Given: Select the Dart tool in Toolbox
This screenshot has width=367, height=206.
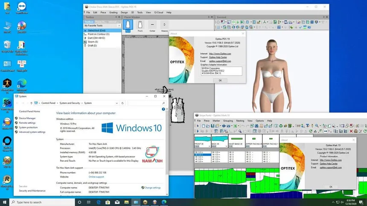Looking at the screenshot, I should point(98,38).
